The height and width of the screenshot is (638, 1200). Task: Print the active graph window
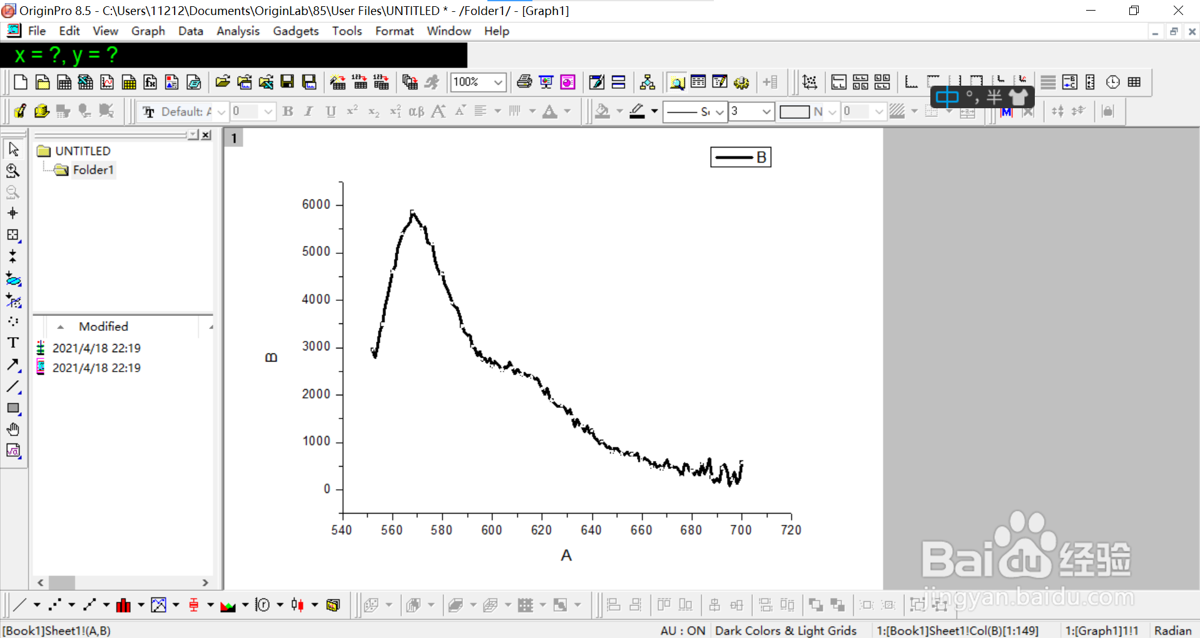(524, 82)
